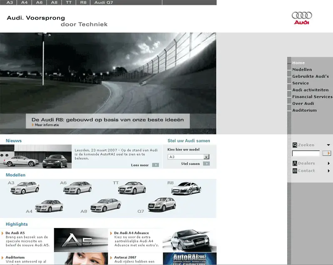Click the Stel samen arrow button
Image resolution: width=333 pixels, height=265 pixels.
206,163
